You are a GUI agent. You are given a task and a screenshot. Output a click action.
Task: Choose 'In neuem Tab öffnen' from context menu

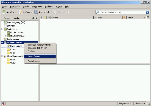pos(40,48)
